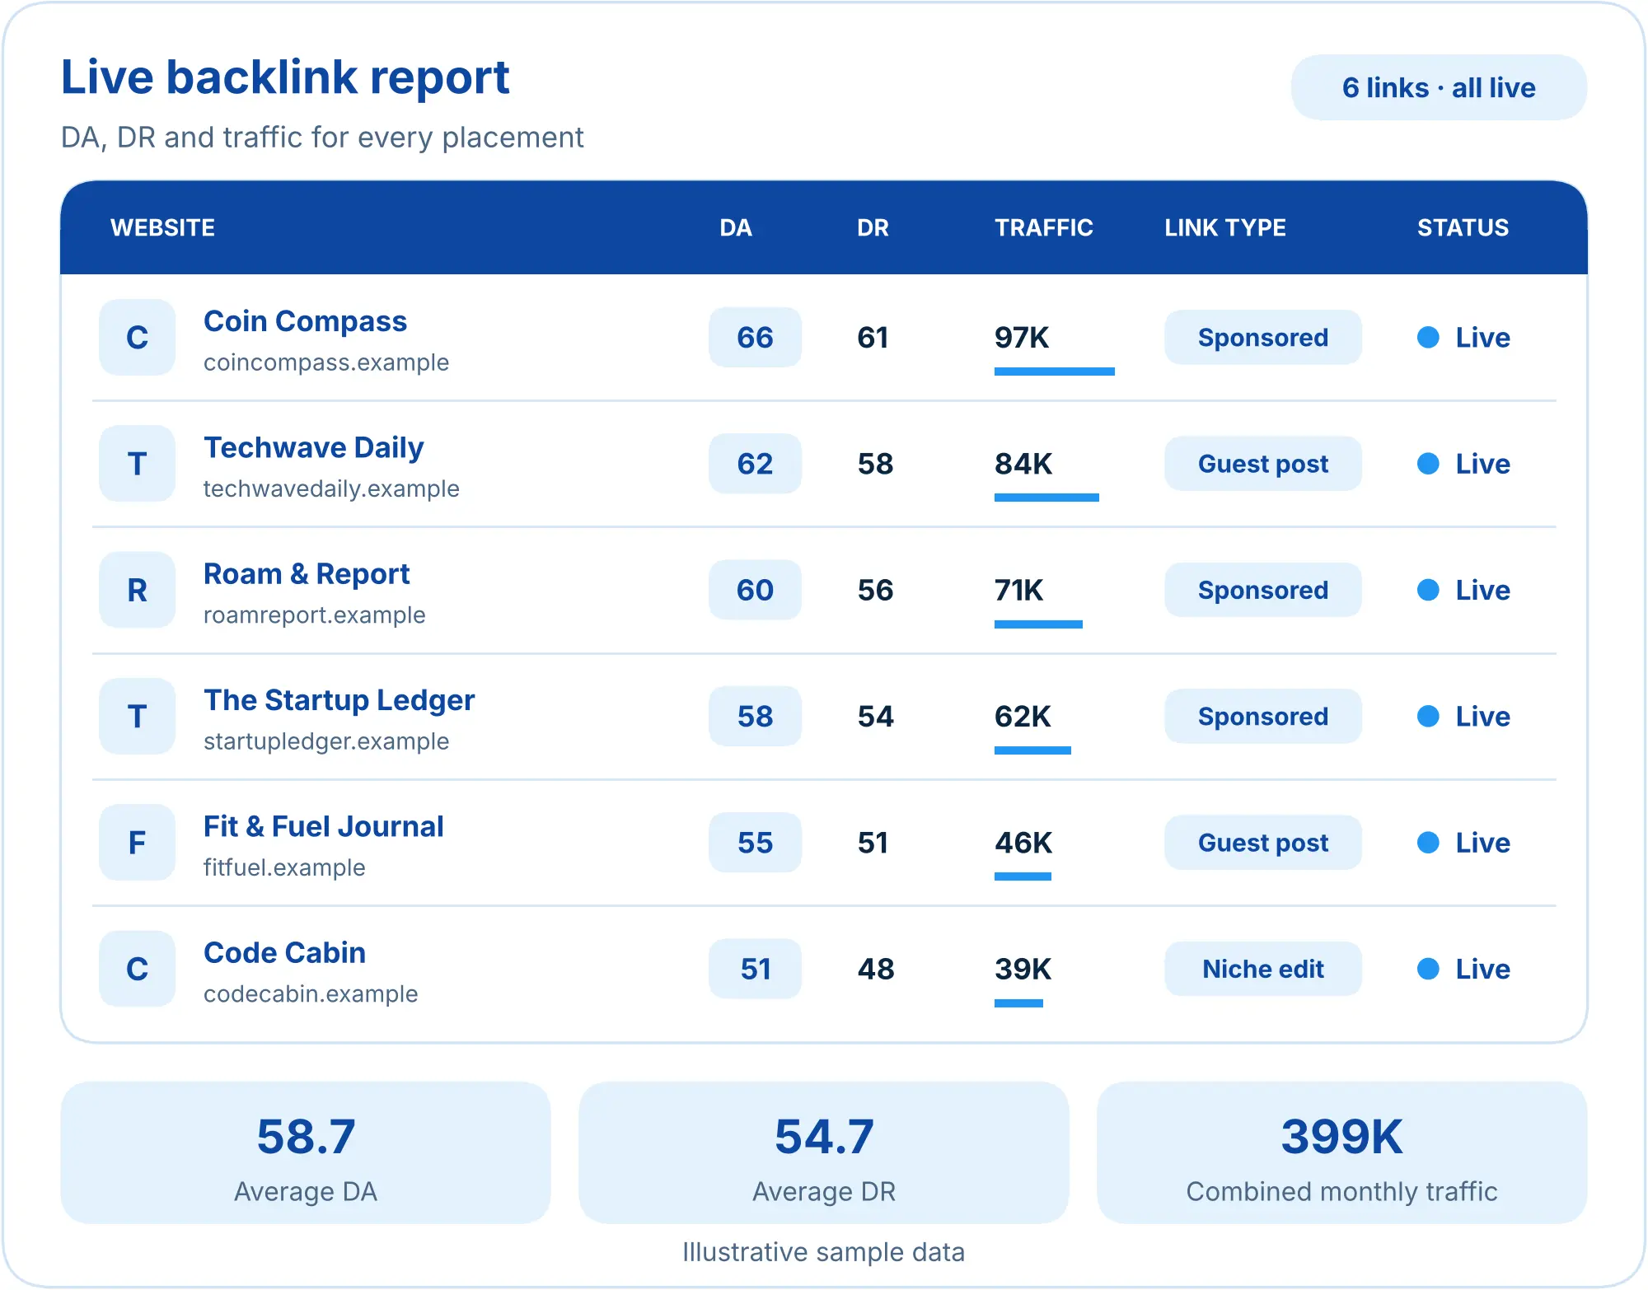Click the DR value 58 for Techwave Daily
This screenshot has height=1290, width=1648.
875,464
